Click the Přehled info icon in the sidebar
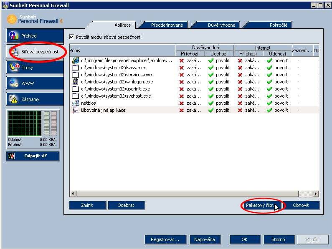Viewport: 332px width, 249px height. click(14, 36)
